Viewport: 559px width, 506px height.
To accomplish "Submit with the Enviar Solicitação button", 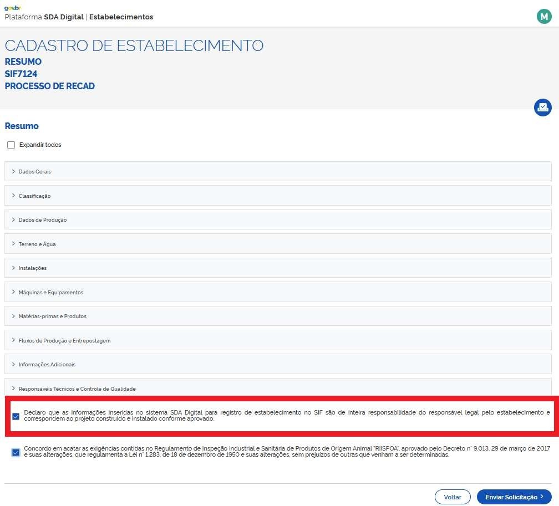I will (x=511, y=497).
